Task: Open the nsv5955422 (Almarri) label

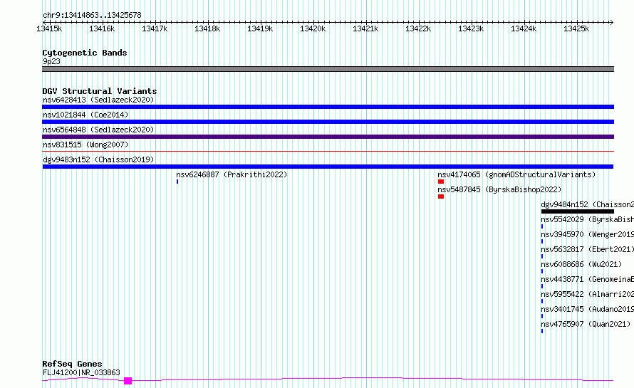Action: [587, 294]
